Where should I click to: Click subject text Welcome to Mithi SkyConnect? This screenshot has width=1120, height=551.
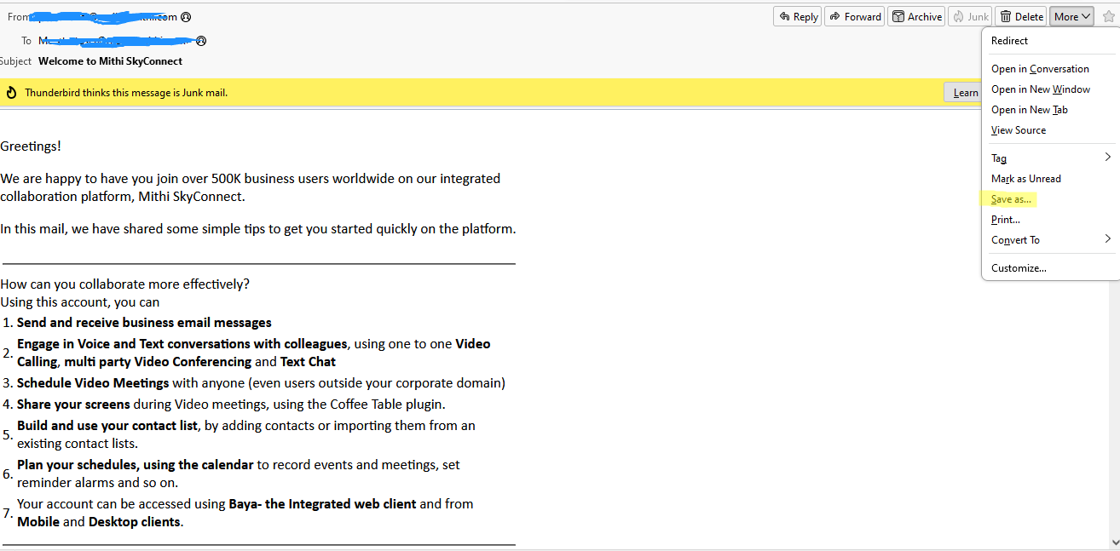tap(111, 61)
